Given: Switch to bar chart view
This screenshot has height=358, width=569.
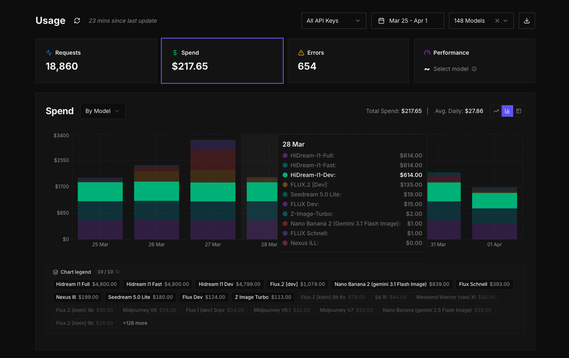Looking at the screenshot, I should 507,111.
